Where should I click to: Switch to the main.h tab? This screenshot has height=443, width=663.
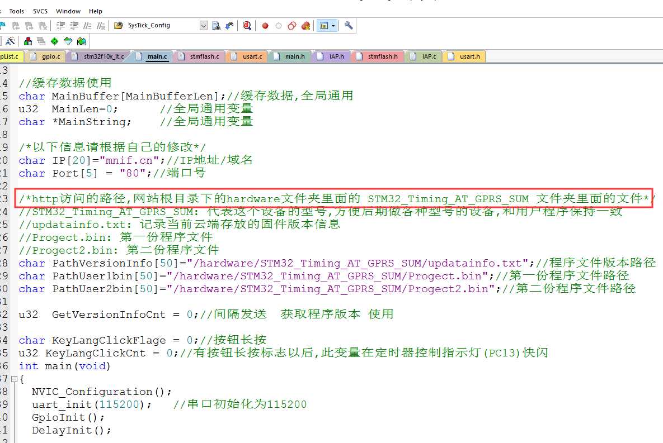[290, 56]
